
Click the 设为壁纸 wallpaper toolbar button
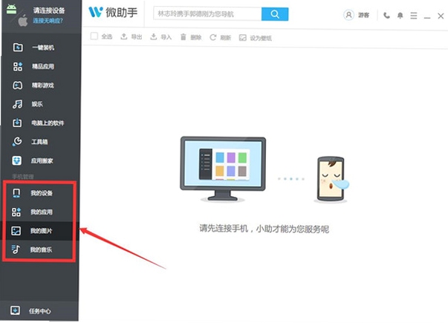[x=255, y=38]
